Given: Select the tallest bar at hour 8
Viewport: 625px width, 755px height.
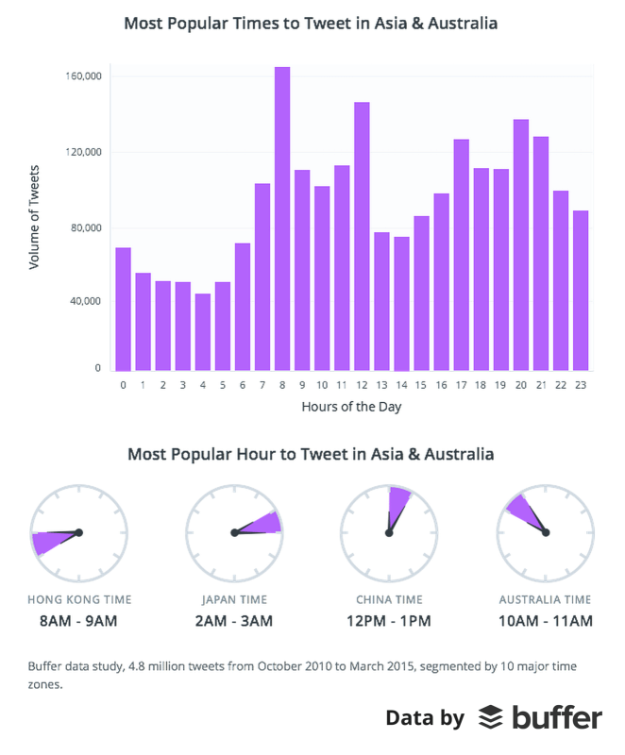Looking at the screenshot, I should click(x=282, y=219).
